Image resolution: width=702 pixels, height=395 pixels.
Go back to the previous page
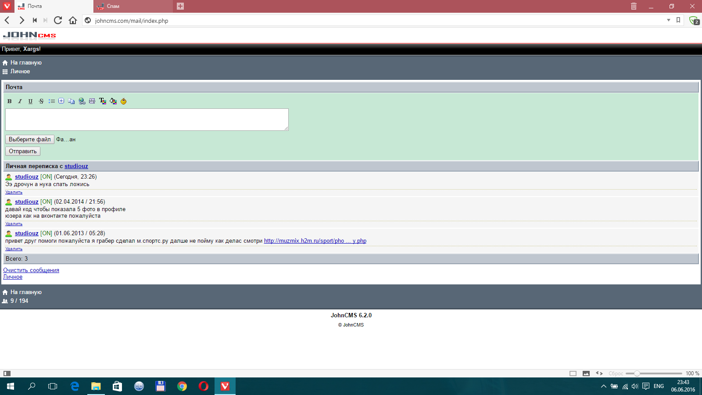coord(7,20)
